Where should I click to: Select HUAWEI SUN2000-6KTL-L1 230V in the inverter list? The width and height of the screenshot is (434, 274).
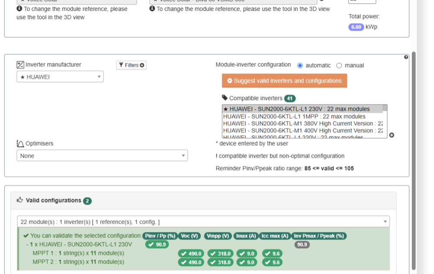point(303,109)
